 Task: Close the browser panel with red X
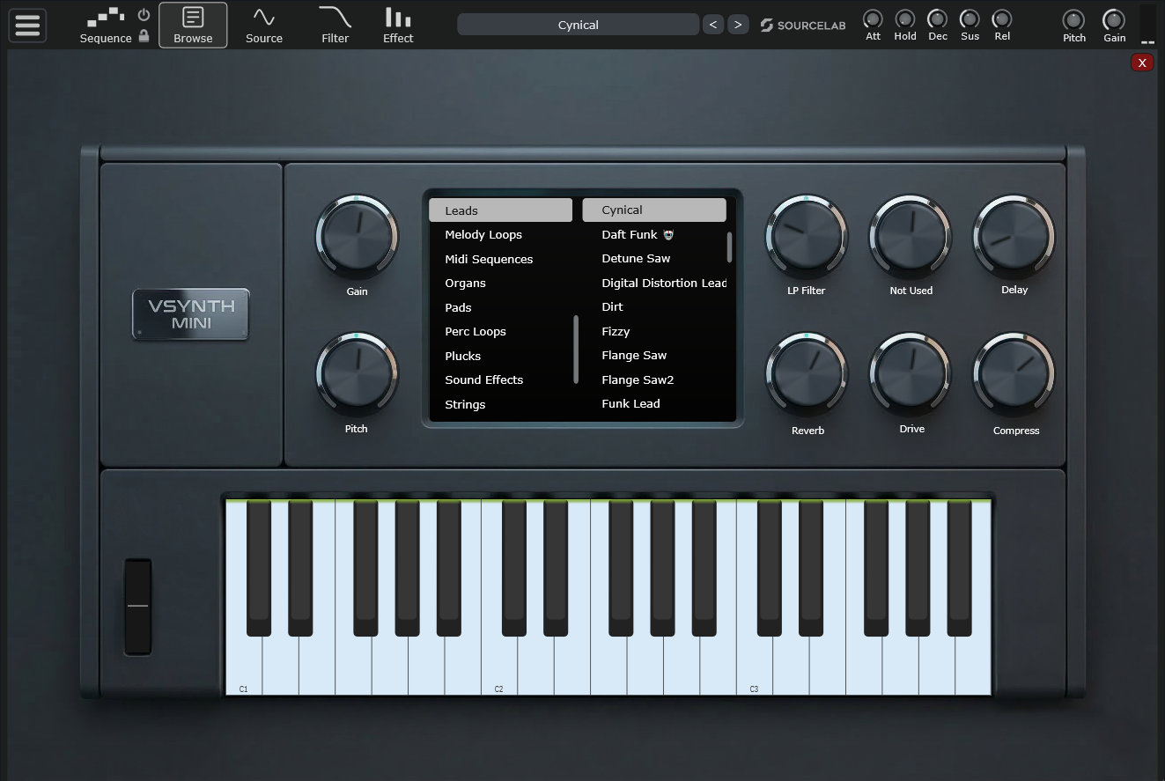[x=1141, y=63]
